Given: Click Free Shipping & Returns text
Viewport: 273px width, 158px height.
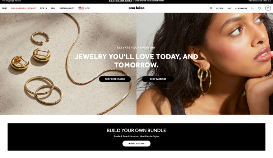Looking at the screenshot, I should 11,1.
